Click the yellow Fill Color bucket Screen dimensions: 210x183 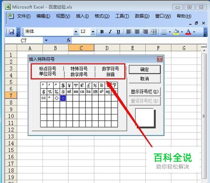(x=176, y=32)
